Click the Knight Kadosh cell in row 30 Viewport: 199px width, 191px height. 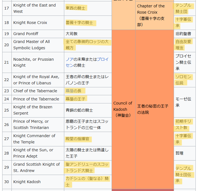pyautogui.click(x=27, y=182)
